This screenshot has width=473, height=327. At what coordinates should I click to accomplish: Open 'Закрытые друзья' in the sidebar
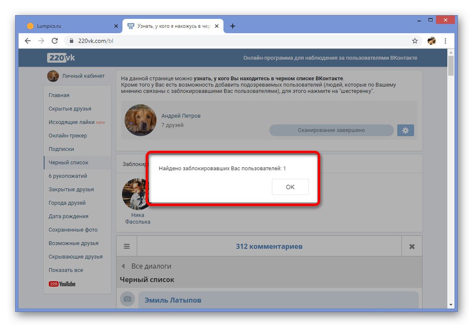[x=71, y=189]
